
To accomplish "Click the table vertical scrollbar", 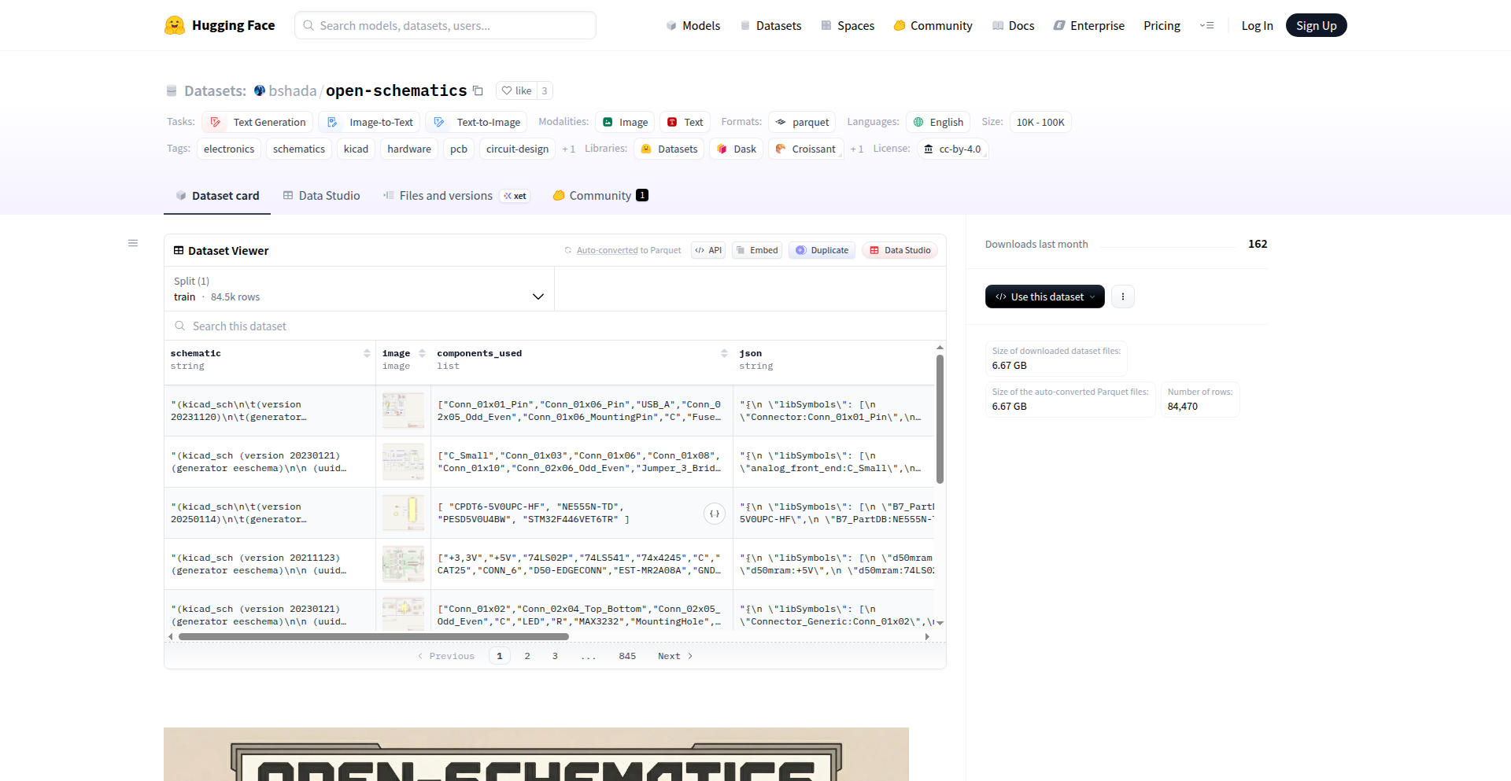I will pyautogui.click(x=940, y=419).
